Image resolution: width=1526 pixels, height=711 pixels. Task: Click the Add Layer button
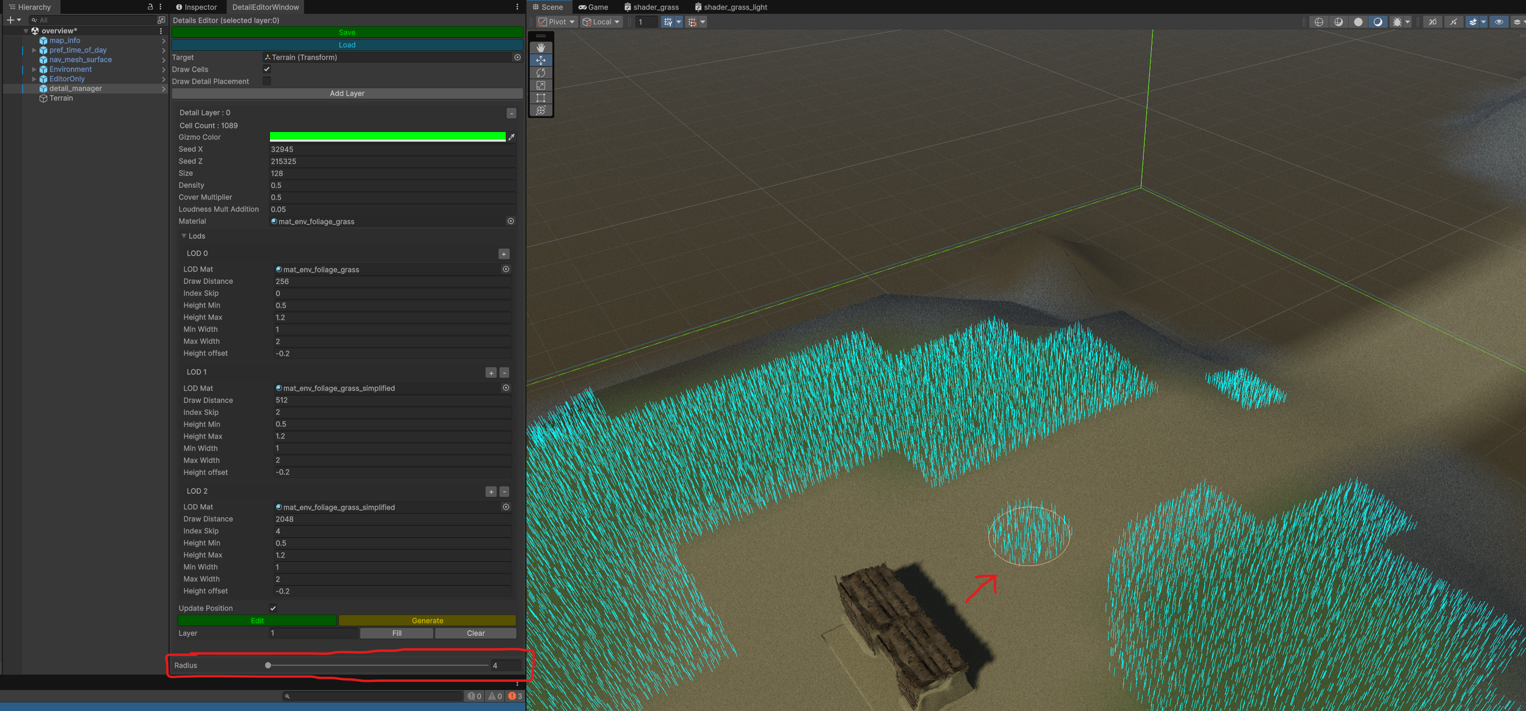click(x=347, y=93)
